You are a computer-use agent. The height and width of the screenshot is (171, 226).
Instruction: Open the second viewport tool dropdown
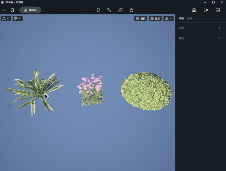click(x=17, y=18)
